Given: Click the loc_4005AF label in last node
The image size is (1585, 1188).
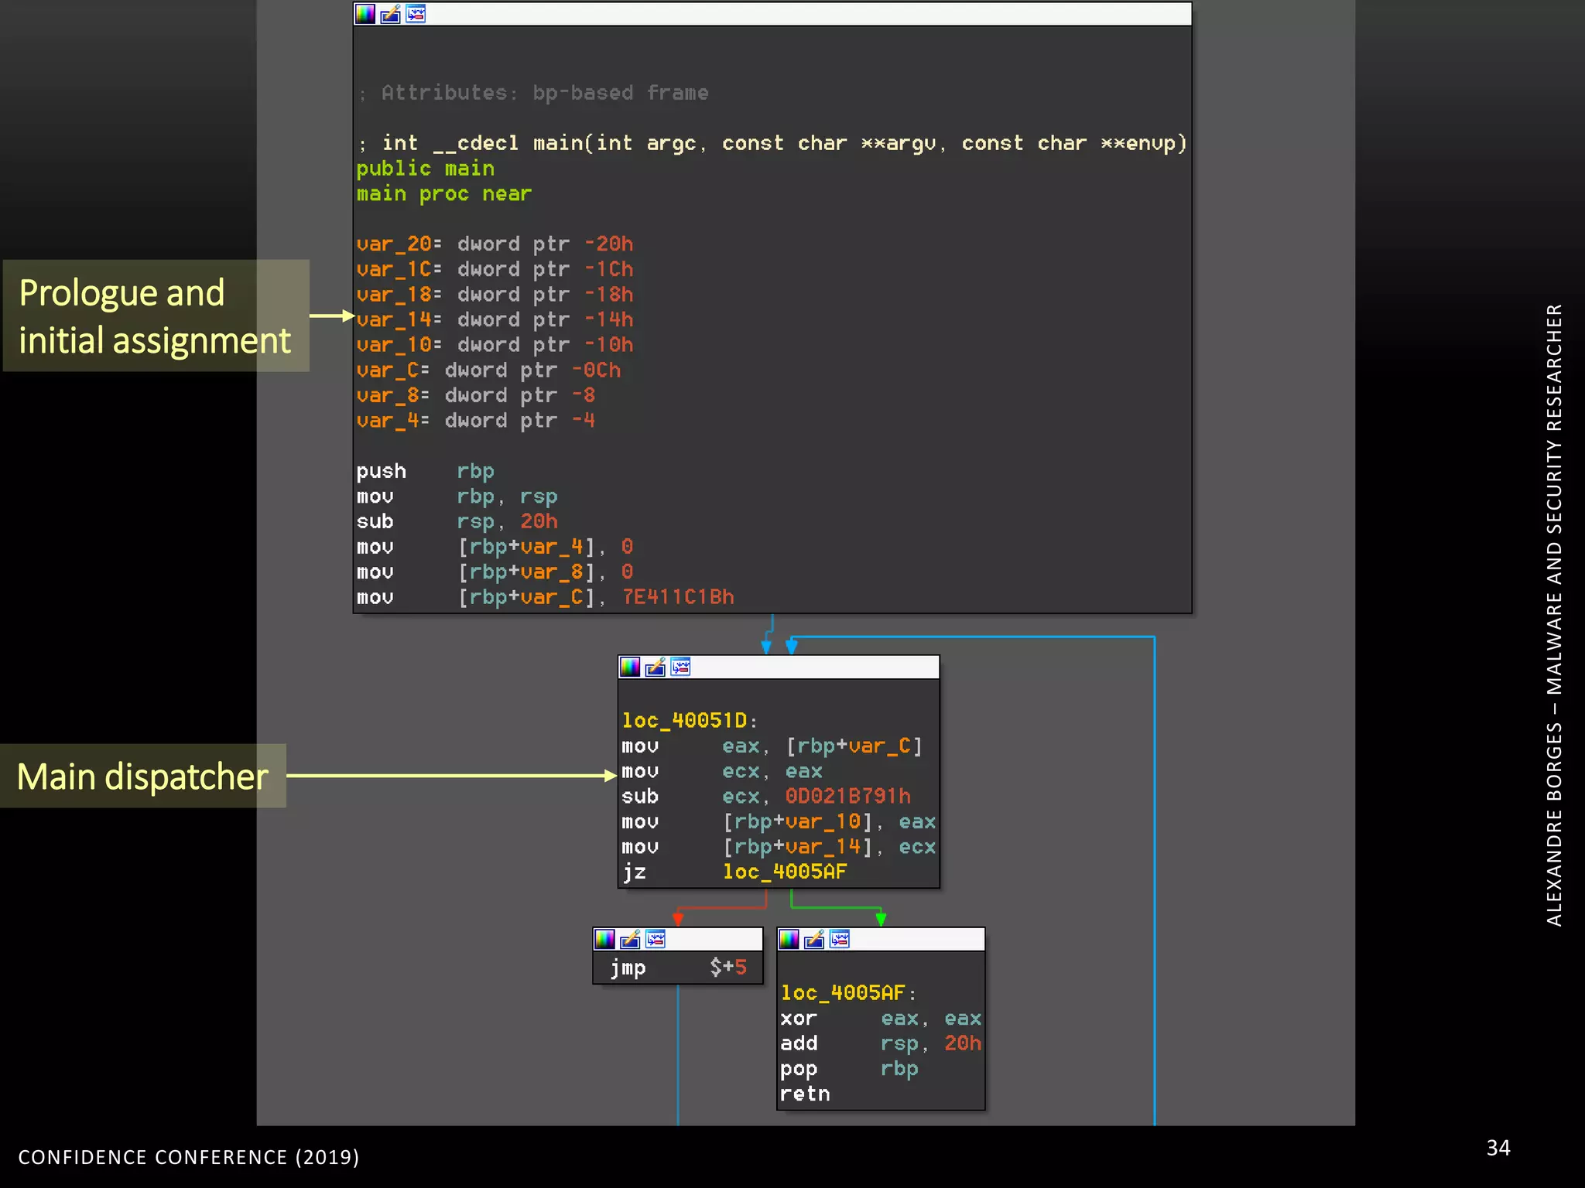Looking at the screenshot, I should (x=843, y=993).
